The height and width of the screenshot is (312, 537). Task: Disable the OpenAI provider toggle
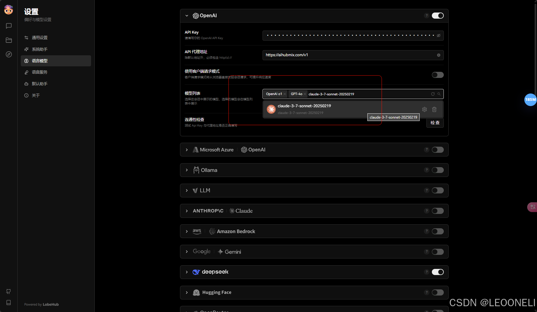pyautogui.click(x=438, y=16)
